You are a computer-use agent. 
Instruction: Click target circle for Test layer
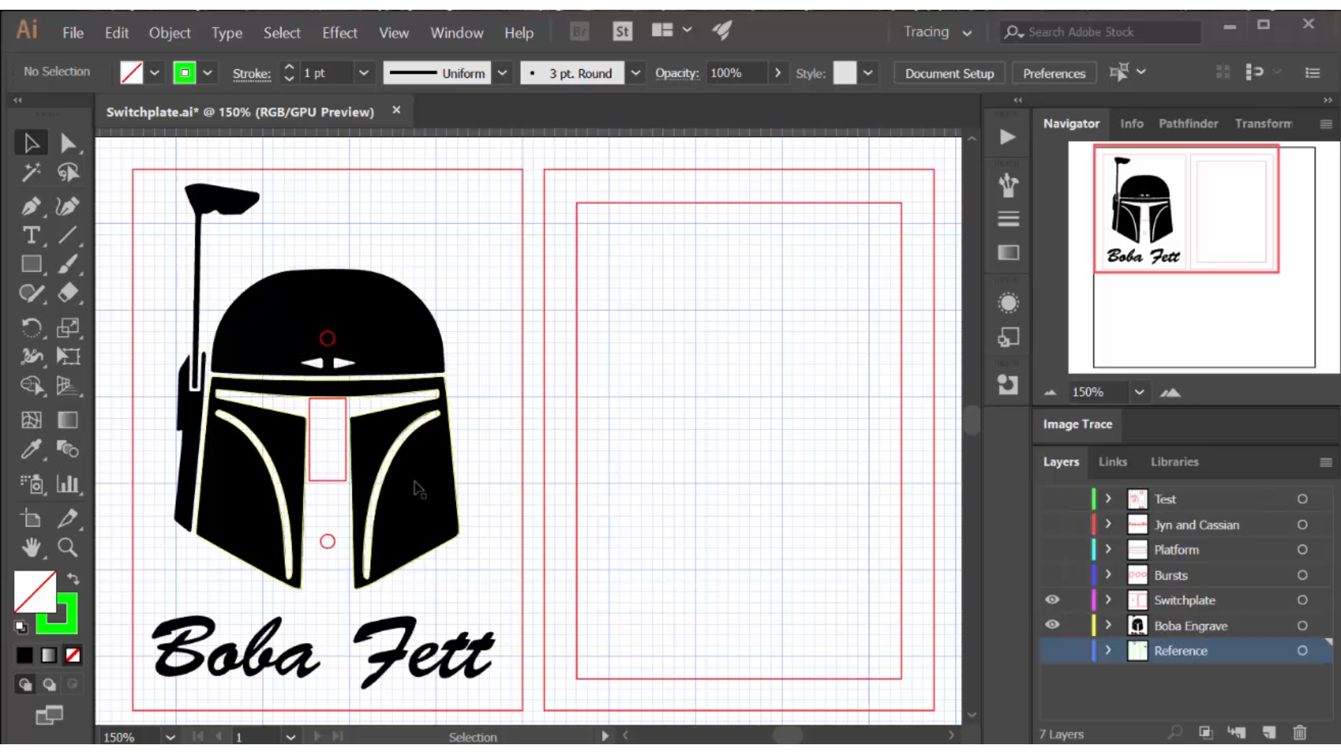[x=1302, y=499]
